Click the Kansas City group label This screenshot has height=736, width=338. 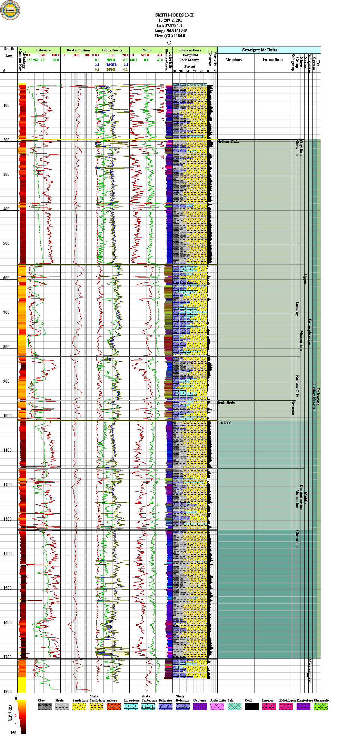[297, 386]
